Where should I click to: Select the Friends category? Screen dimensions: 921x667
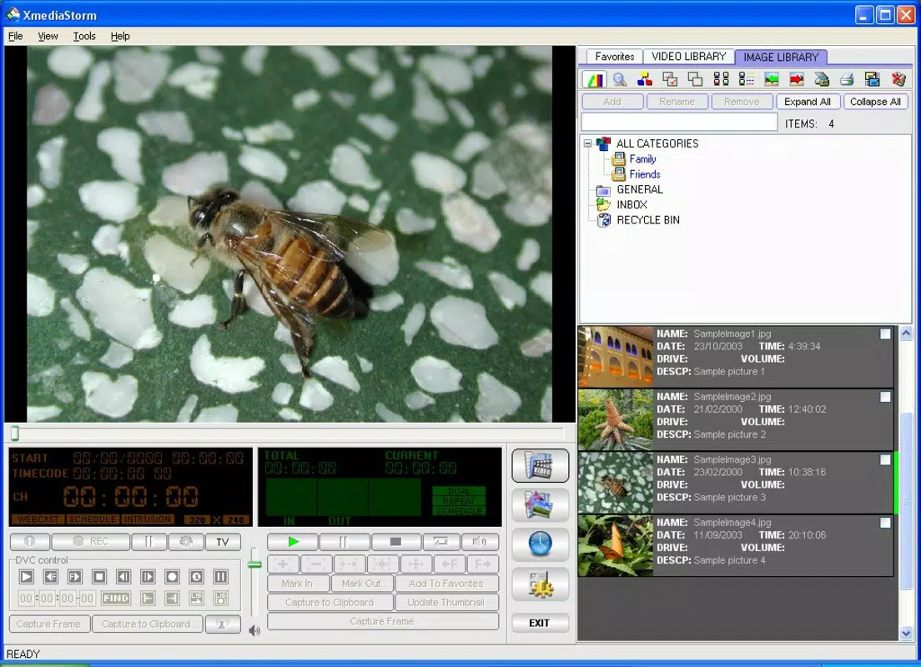(644, 174)
